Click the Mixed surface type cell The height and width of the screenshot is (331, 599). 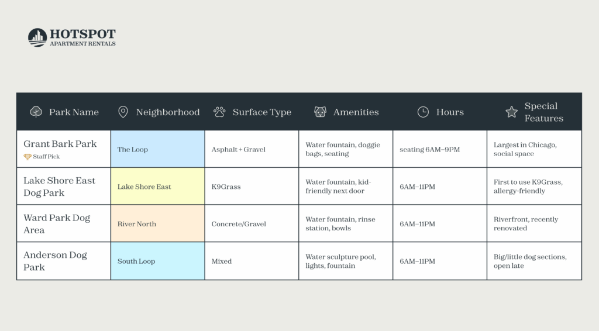tap(252, 261)
